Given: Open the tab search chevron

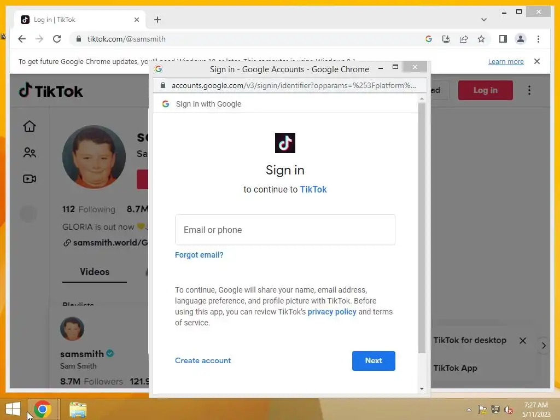Looking at the screenshot, I should click(x=483, y=20).
